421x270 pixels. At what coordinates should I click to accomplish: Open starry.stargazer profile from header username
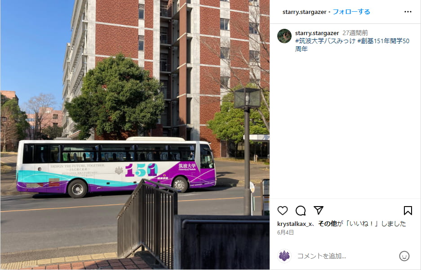click(305, 12)
